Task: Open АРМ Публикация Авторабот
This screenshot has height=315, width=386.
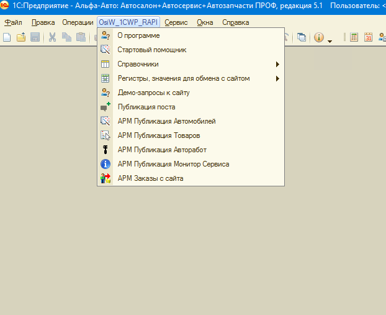Action: [x=191, y=150]
